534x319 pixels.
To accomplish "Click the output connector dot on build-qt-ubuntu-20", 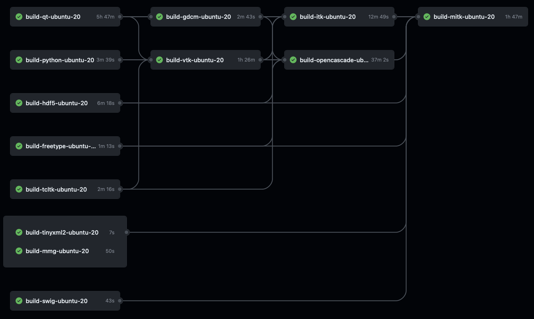I will (120, 17).
